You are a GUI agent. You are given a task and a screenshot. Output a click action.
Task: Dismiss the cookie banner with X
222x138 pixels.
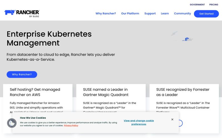tap(172, 120)
